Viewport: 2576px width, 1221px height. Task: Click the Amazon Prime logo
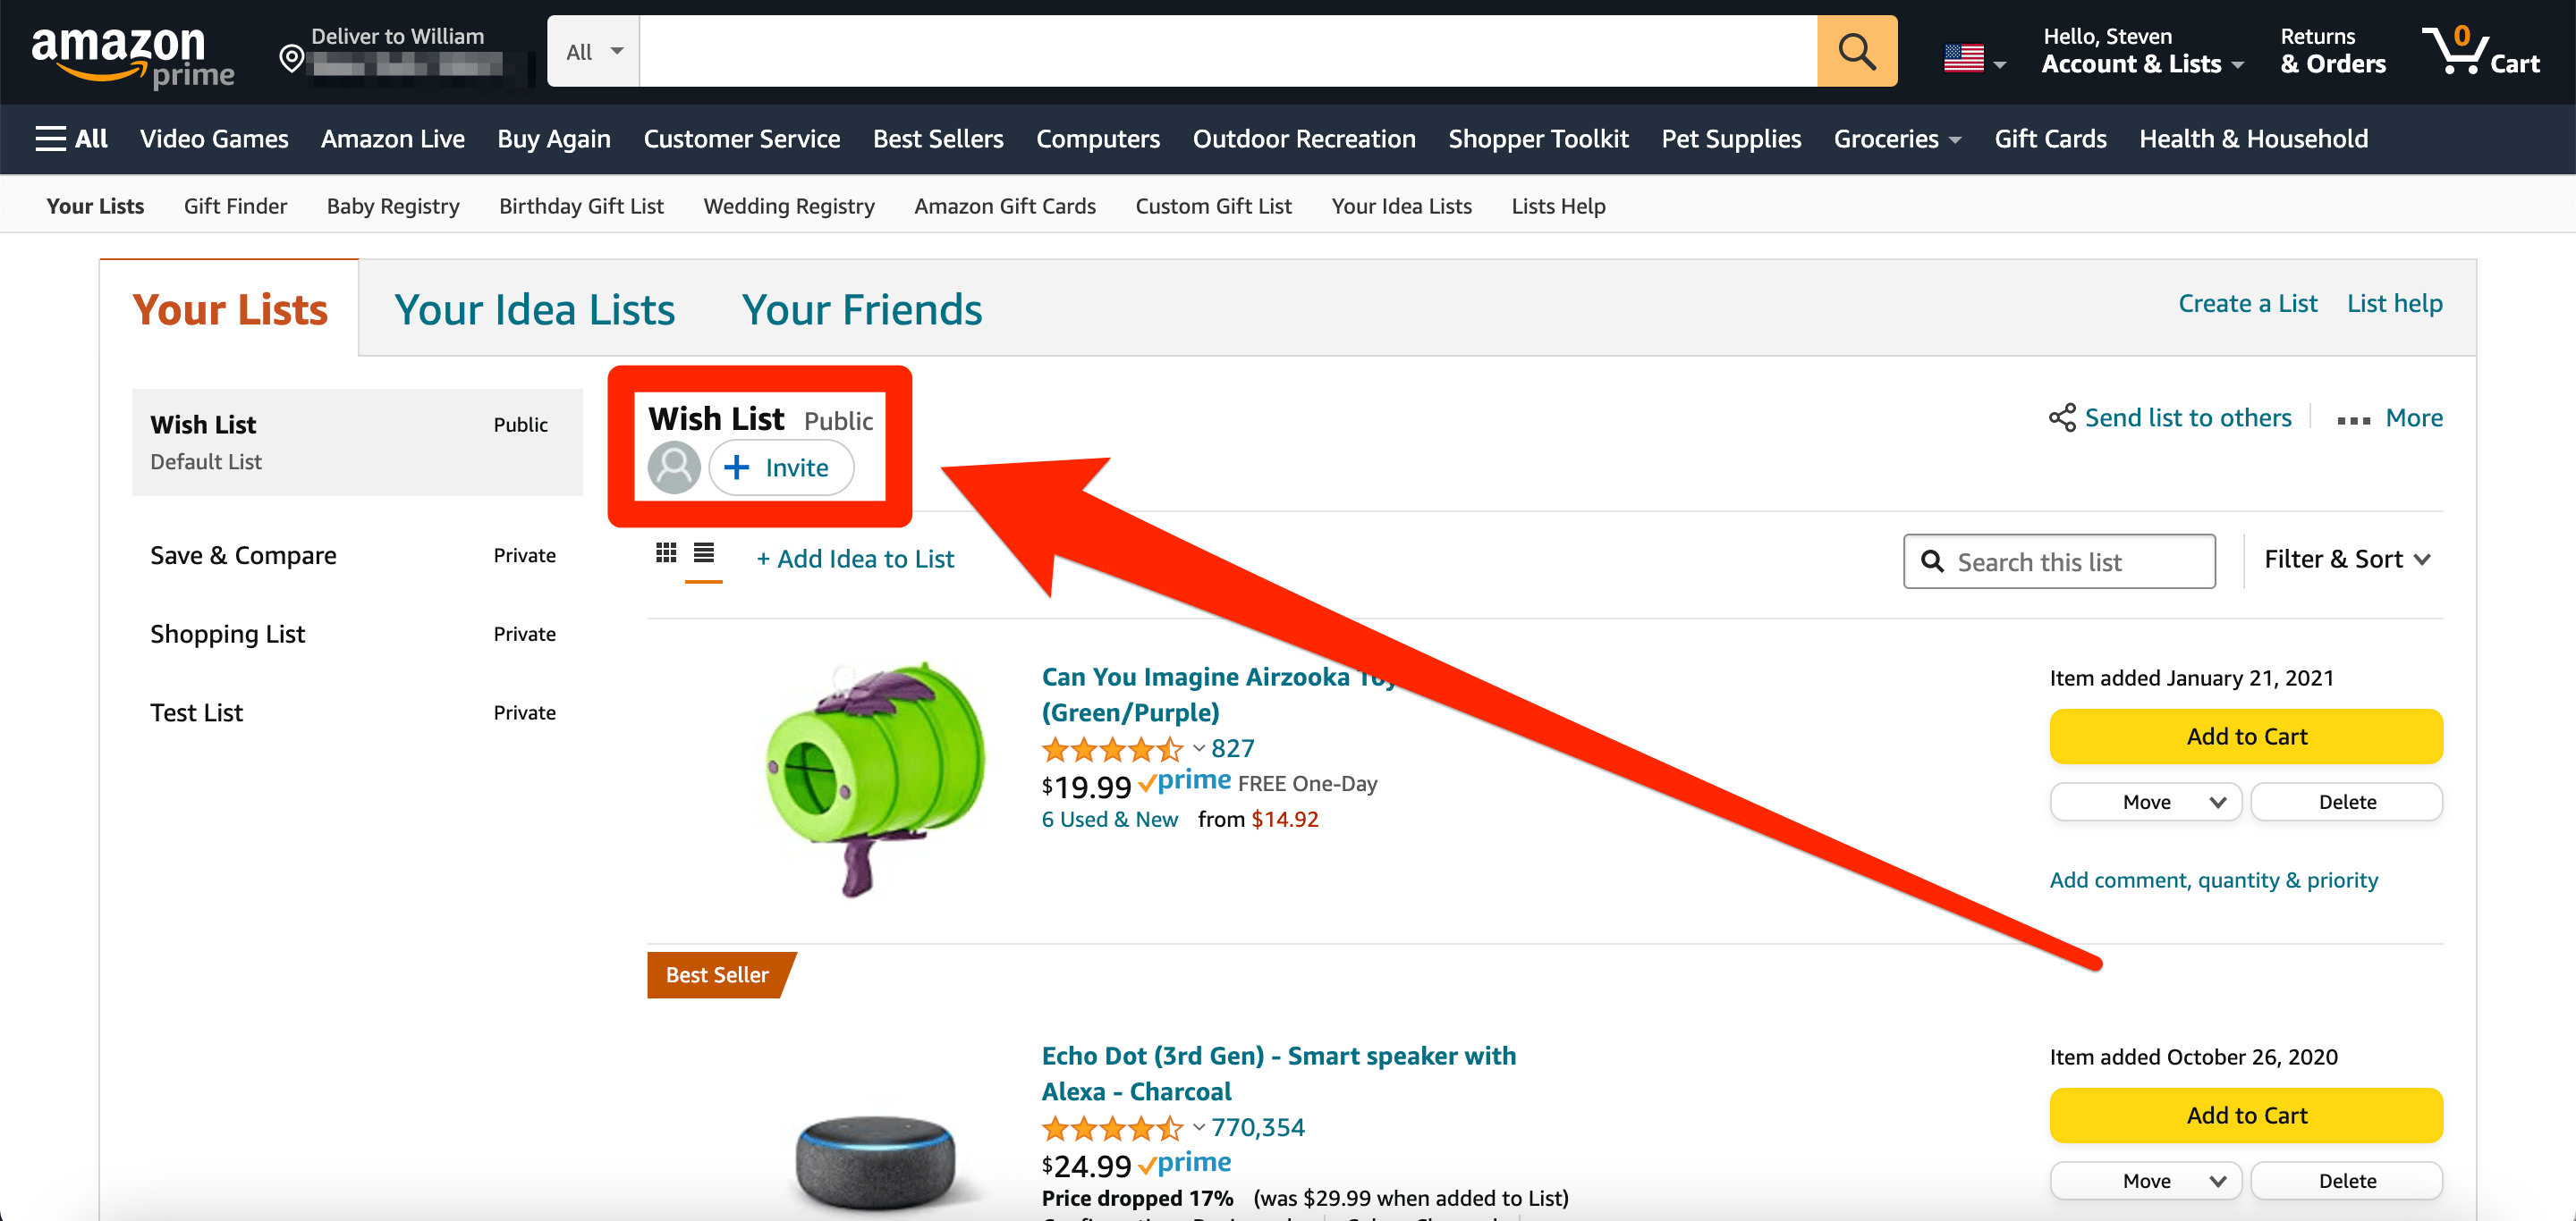(x=132, y=55)
